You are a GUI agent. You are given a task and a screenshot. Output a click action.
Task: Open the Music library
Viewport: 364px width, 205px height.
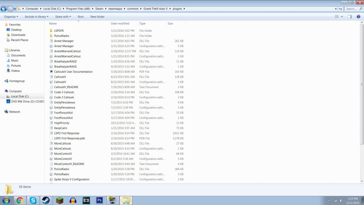(x=15, y=60)
